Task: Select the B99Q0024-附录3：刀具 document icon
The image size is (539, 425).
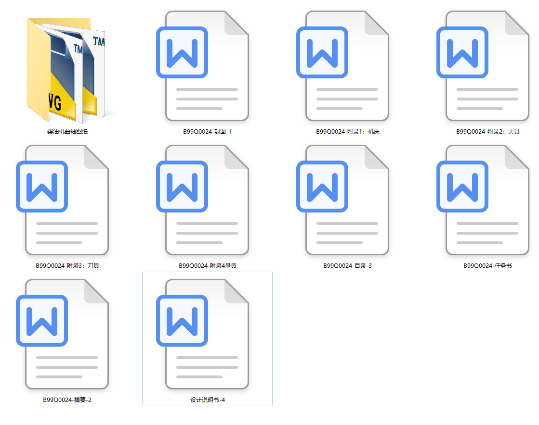Action: [63, 200]
